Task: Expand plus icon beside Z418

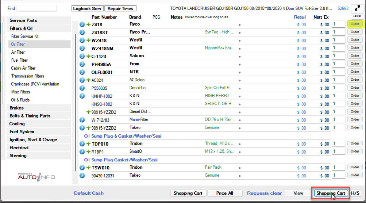Action: point(88,24)
